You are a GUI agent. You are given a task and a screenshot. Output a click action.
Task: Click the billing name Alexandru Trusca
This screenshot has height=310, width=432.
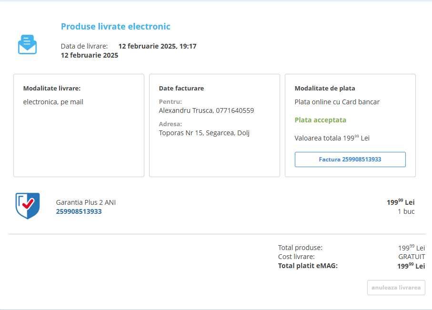coord(186,110)
